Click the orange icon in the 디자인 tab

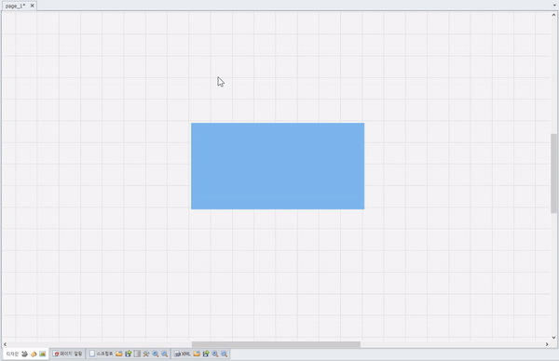click(34, 354)
